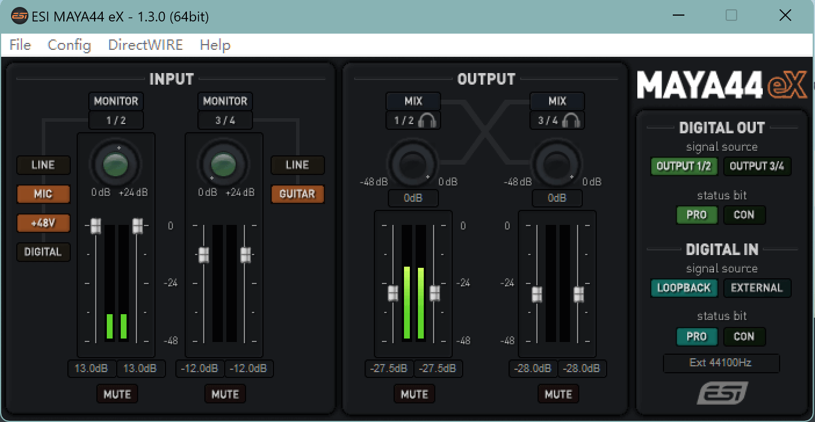Set Digital Out status bit to CON

pyautogui.click(x=744, y=215)
